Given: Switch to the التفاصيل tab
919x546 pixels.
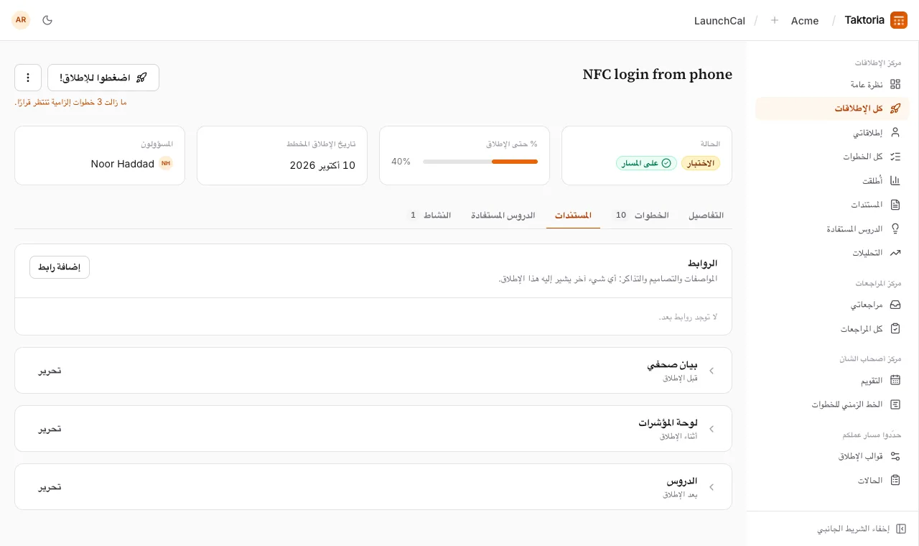Looking at the screenshot, I should point(706,216).
